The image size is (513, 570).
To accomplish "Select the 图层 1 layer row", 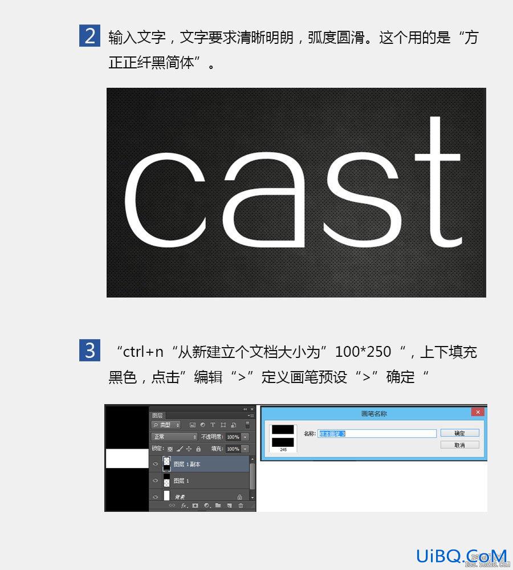I will [x=200, y=481].
